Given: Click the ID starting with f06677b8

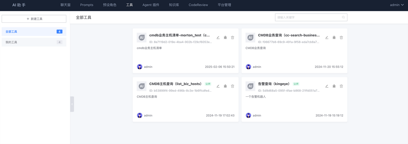Looking at the screenshot, I should coord(289,42).
